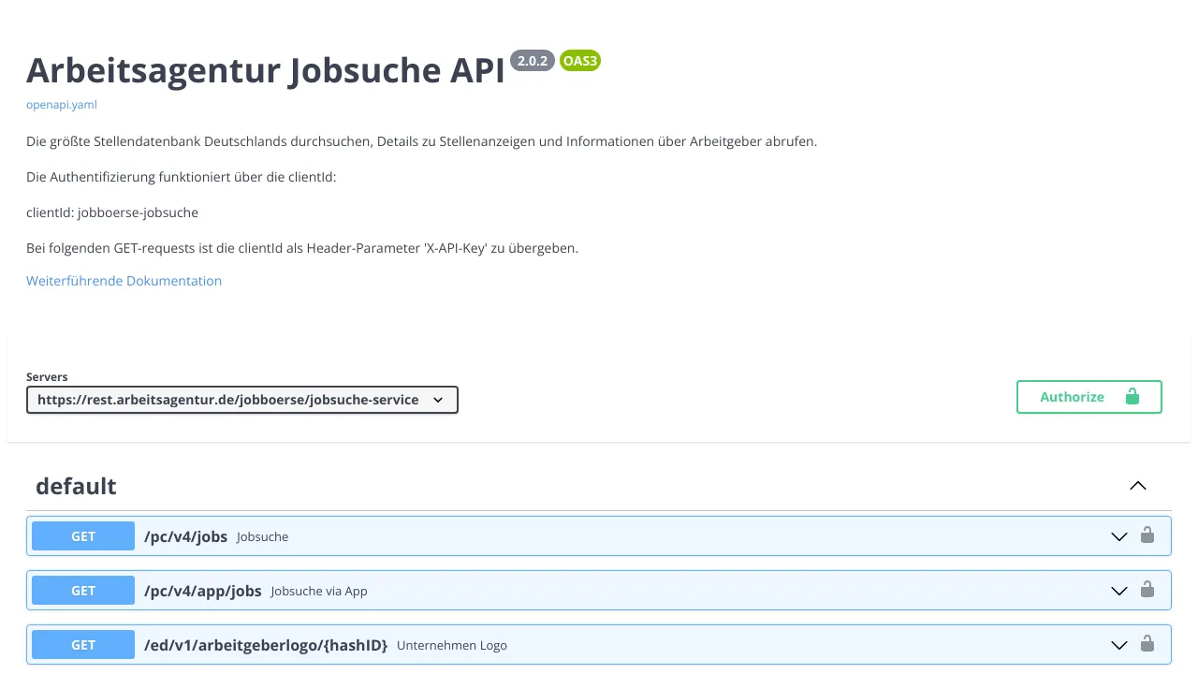Expand the /pc/v4/app/jobs endpoint chevron
The width and height of the screenshot is (1198, 674).
point(1118,591)
